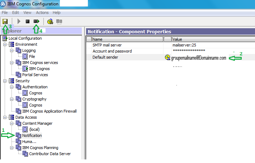The image size is (255, 163).
Task: Collapse the Content Manager tree node
Action: (12, 123)
